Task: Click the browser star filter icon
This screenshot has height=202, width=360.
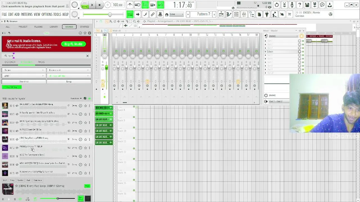Action: point(85,33)
